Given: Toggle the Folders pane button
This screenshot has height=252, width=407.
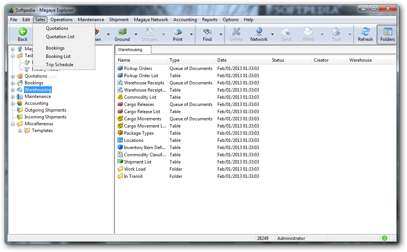Looking at the screenshot, I should pos(388,35).
